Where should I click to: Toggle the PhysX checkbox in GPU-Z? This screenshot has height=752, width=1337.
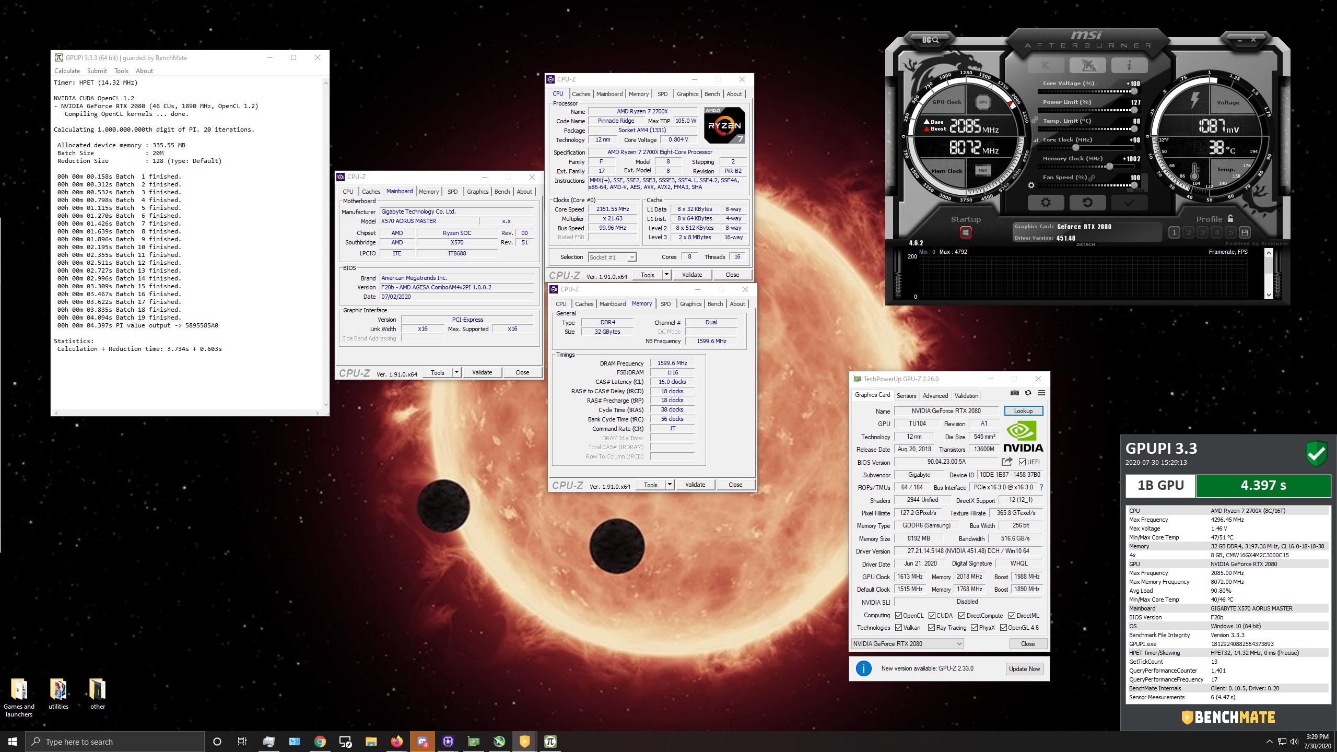click(974, 628)
